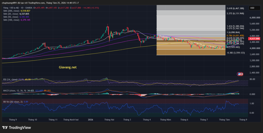The image size is (263, 133).
Task: Click the Tháng 3 time axis label
Action: pos(127,120)
